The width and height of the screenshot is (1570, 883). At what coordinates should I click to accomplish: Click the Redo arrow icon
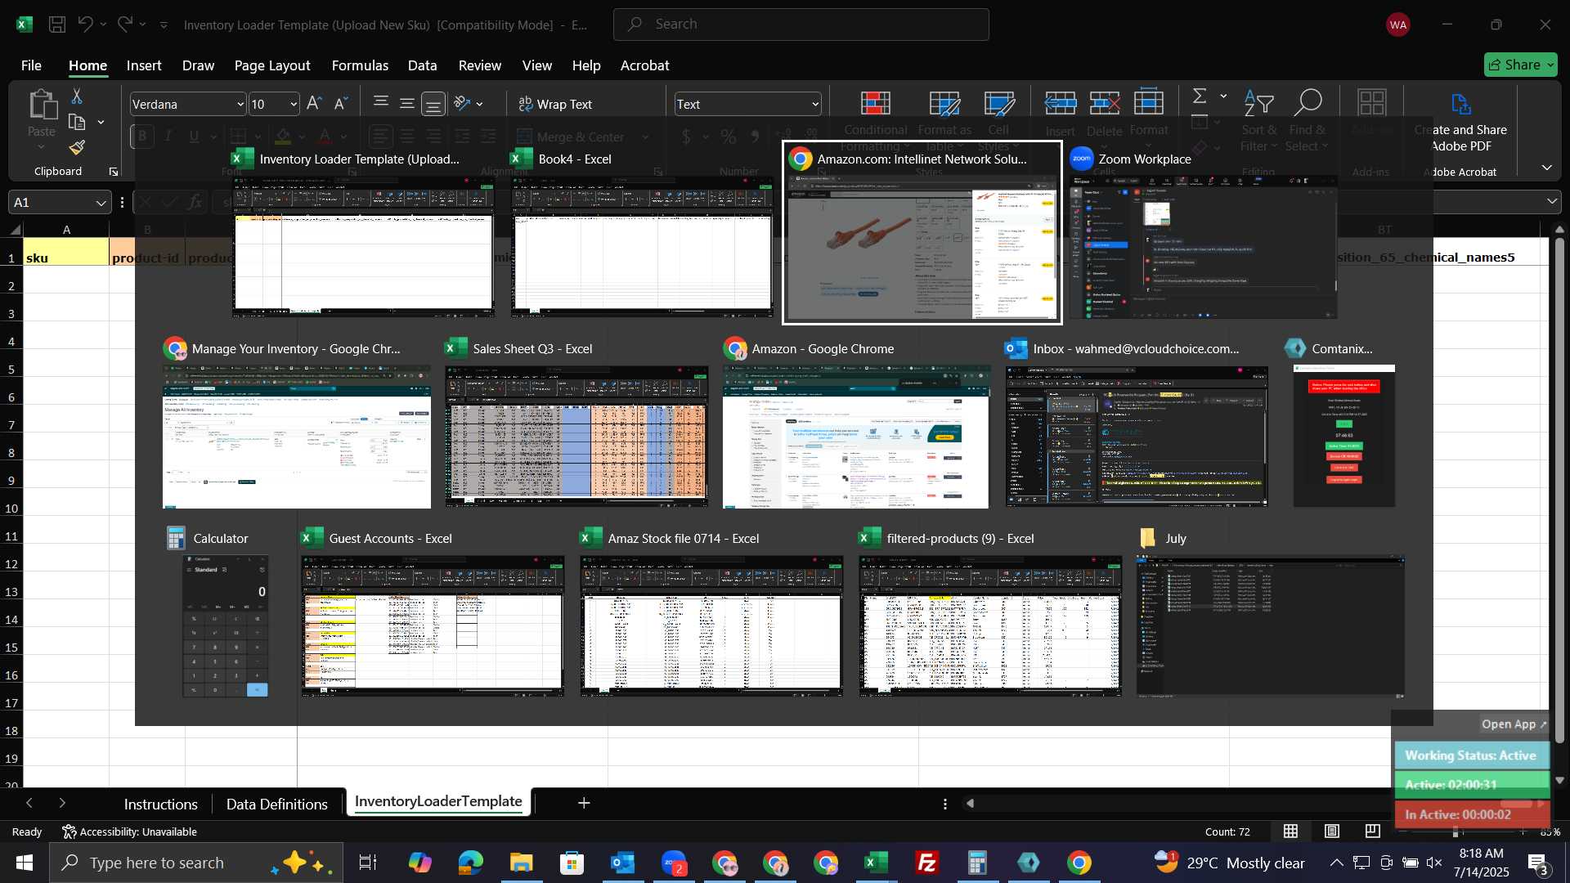[124, 25]
